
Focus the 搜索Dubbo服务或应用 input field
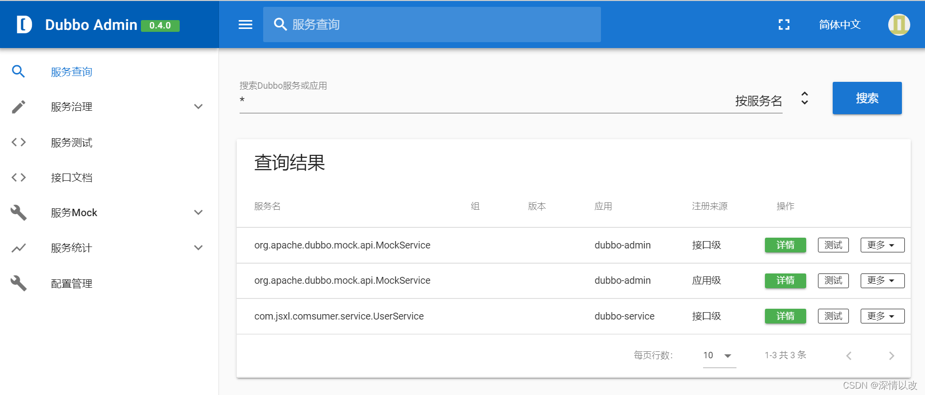pos(484,100)
